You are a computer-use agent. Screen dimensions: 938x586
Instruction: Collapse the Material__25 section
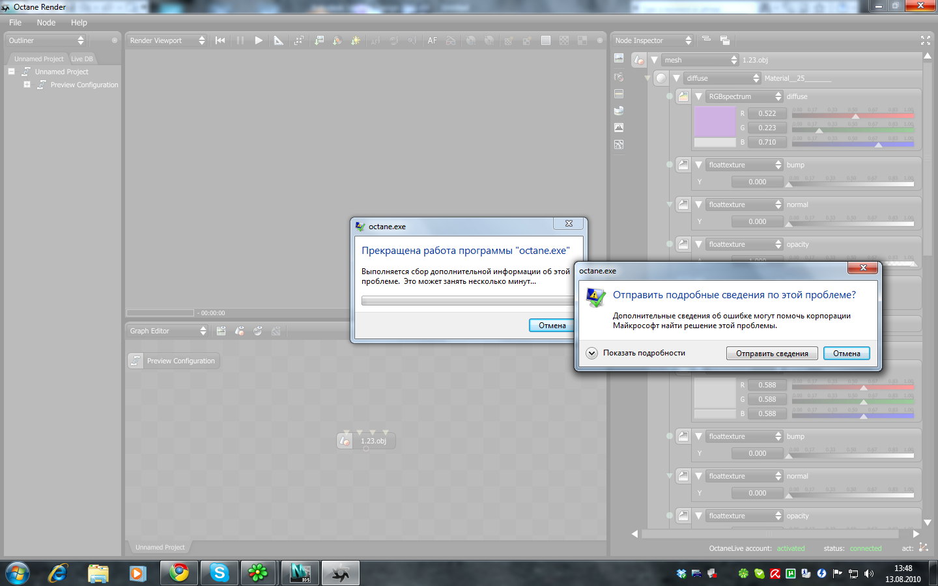(x=676, y=78)
